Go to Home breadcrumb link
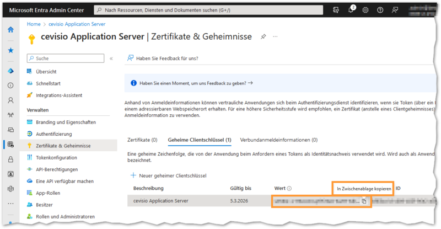Screen dimensions: 441x229 pos(34,24)
